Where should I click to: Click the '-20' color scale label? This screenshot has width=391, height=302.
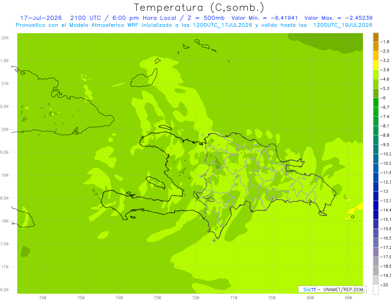point(384,285)
